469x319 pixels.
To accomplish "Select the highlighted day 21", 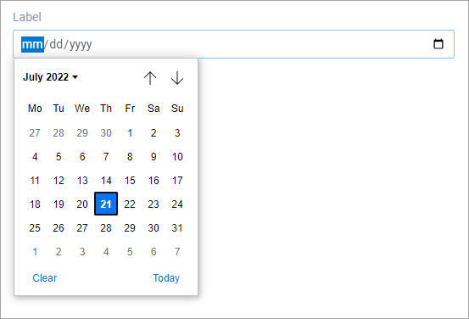I will pos(106,204).
